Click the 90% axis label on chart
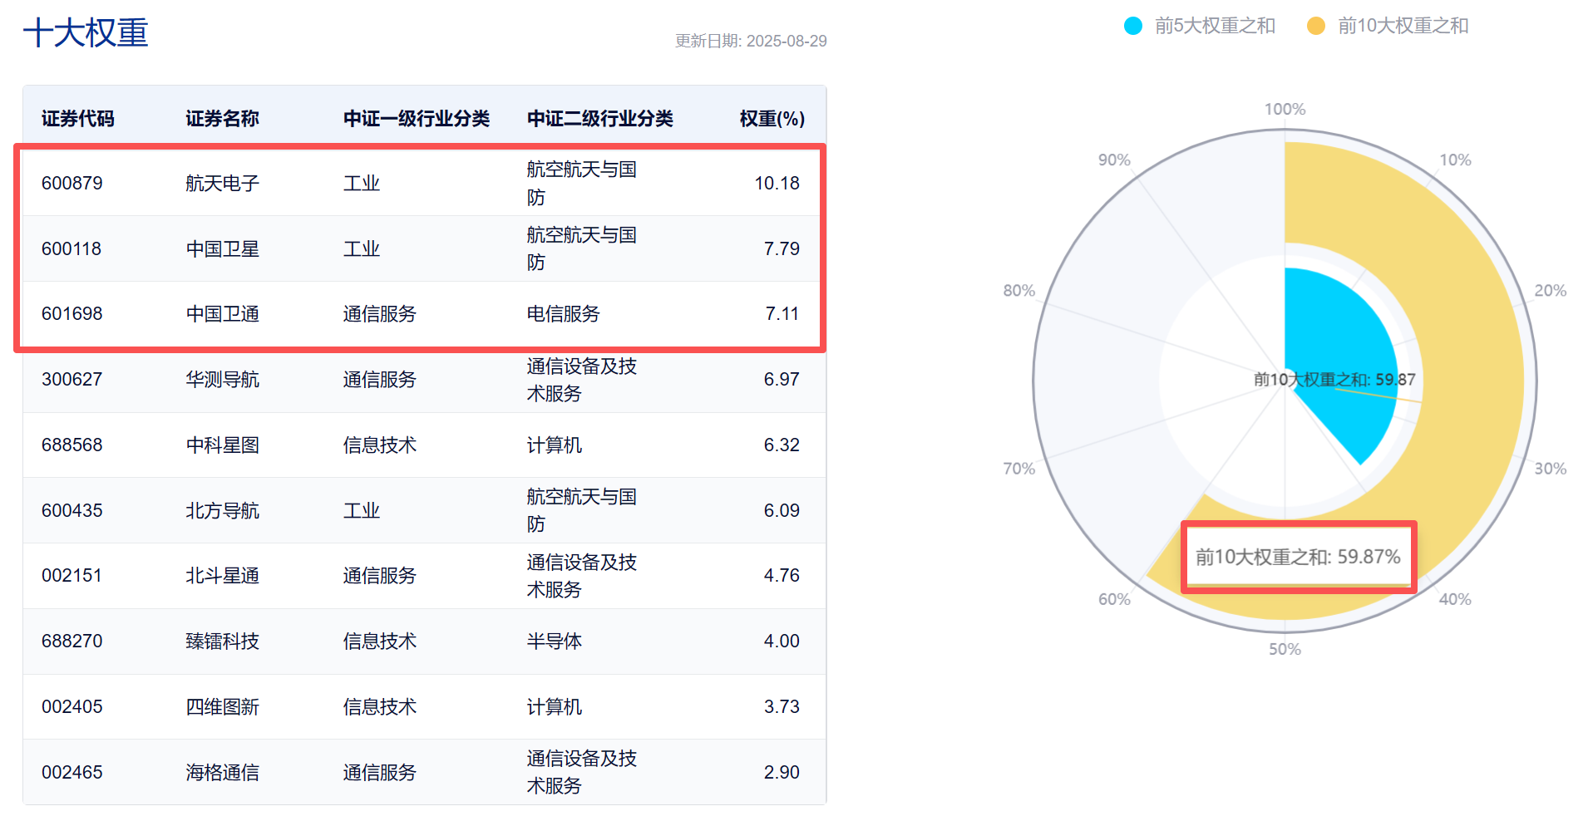This screenshot has width=1593, height=816. (1114, 160)
